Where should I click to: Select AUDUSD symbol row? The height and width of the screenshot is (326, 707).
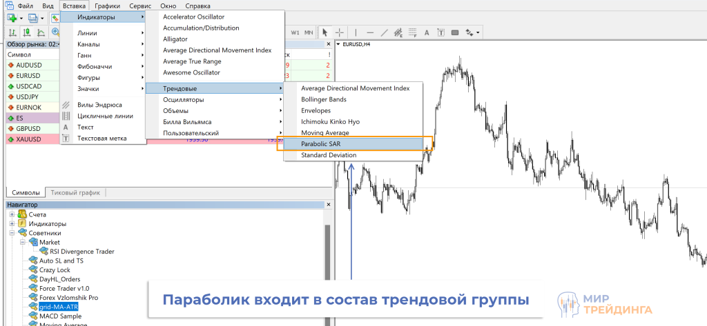click(32, 65)
